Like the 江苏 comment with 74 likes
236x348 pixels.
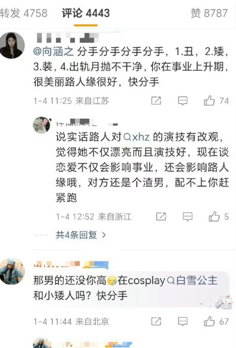tap(209, 101)
